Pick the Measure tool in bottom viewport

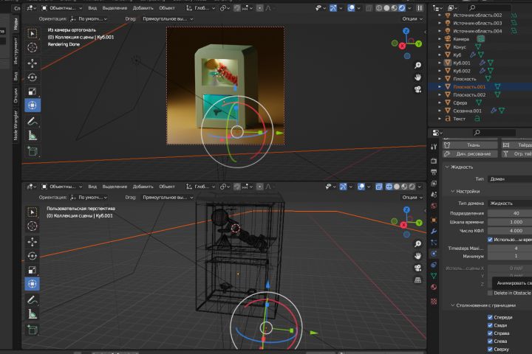tap(33, 313)
